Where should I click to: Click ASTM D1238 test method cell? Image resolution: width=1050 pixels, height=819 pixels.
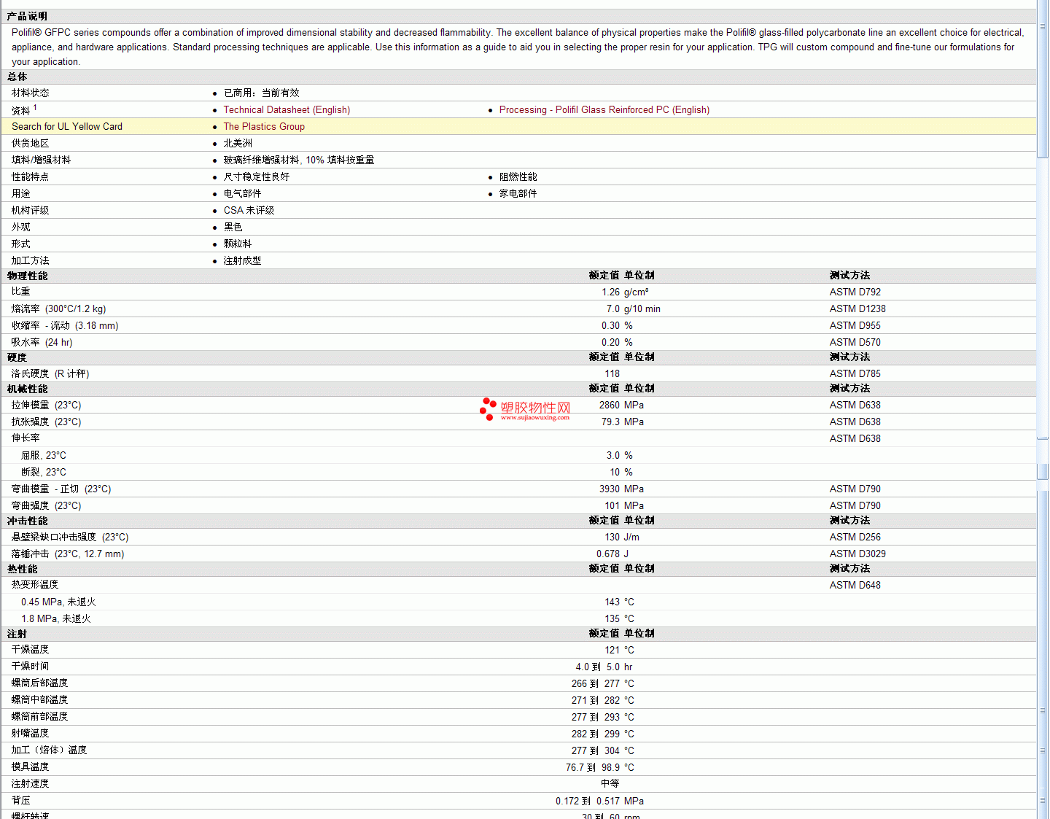coord(857,308)
